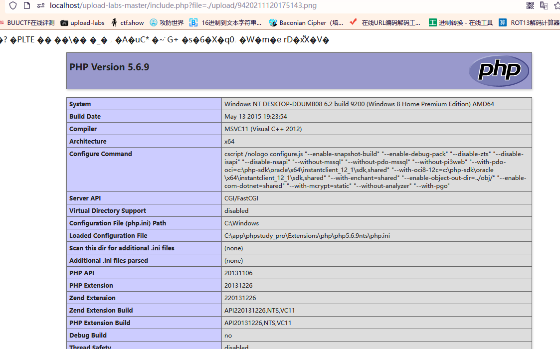Click the Loaded Configuration File label

[108, 236]
